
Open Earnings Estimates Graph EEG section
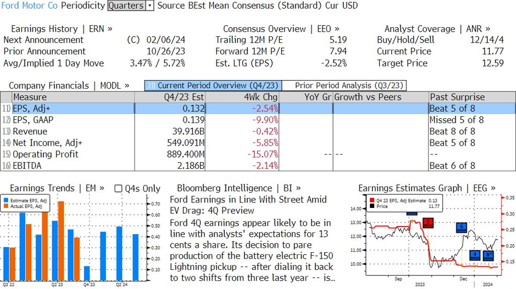(427, 188)
